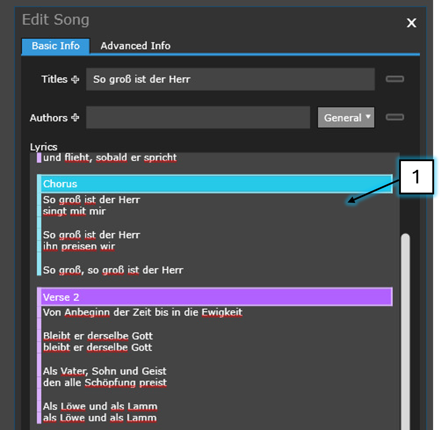The image size is (440, 430).
Task: Remove author using minus icon beside General
Action: coord(394,117)
